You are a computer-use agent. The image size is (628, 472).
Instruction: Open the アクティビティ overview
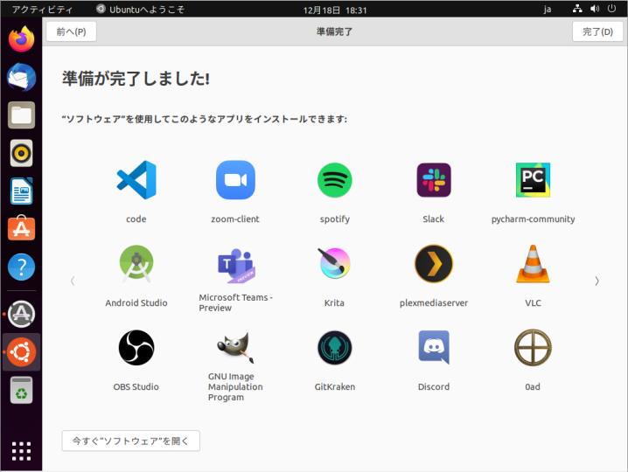42,10
